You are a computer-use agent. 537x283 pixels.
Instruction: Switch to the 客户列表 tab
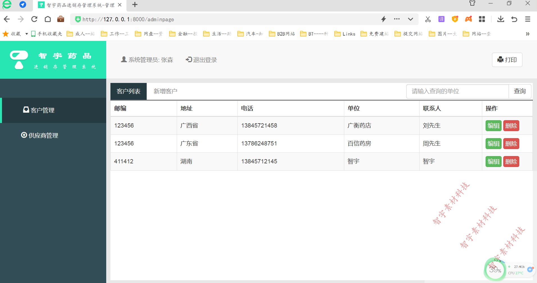tap(128, 91)
